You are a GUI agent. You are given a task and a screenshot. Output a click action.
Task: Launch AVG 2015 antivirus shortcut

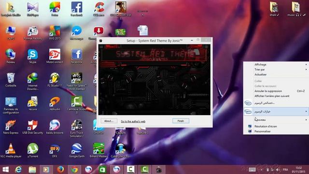tap(55, 33)
